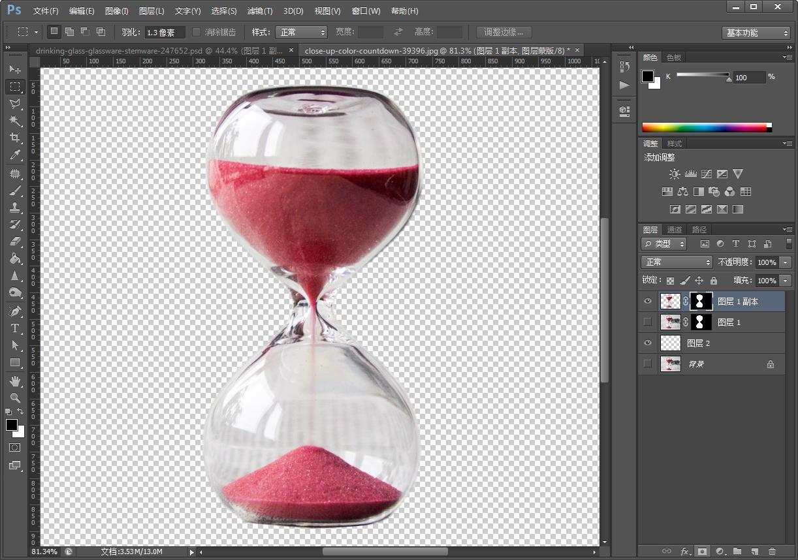Toggle lock position
This screenshot has height=560, width=798.
pos(699,281)
